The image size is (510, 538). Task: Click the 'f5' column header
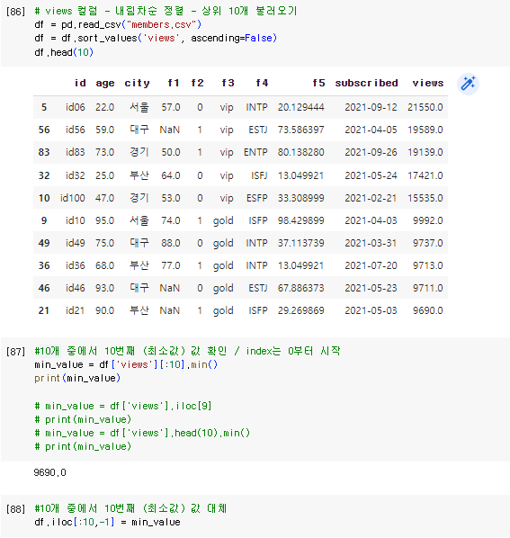coord(318,83)
